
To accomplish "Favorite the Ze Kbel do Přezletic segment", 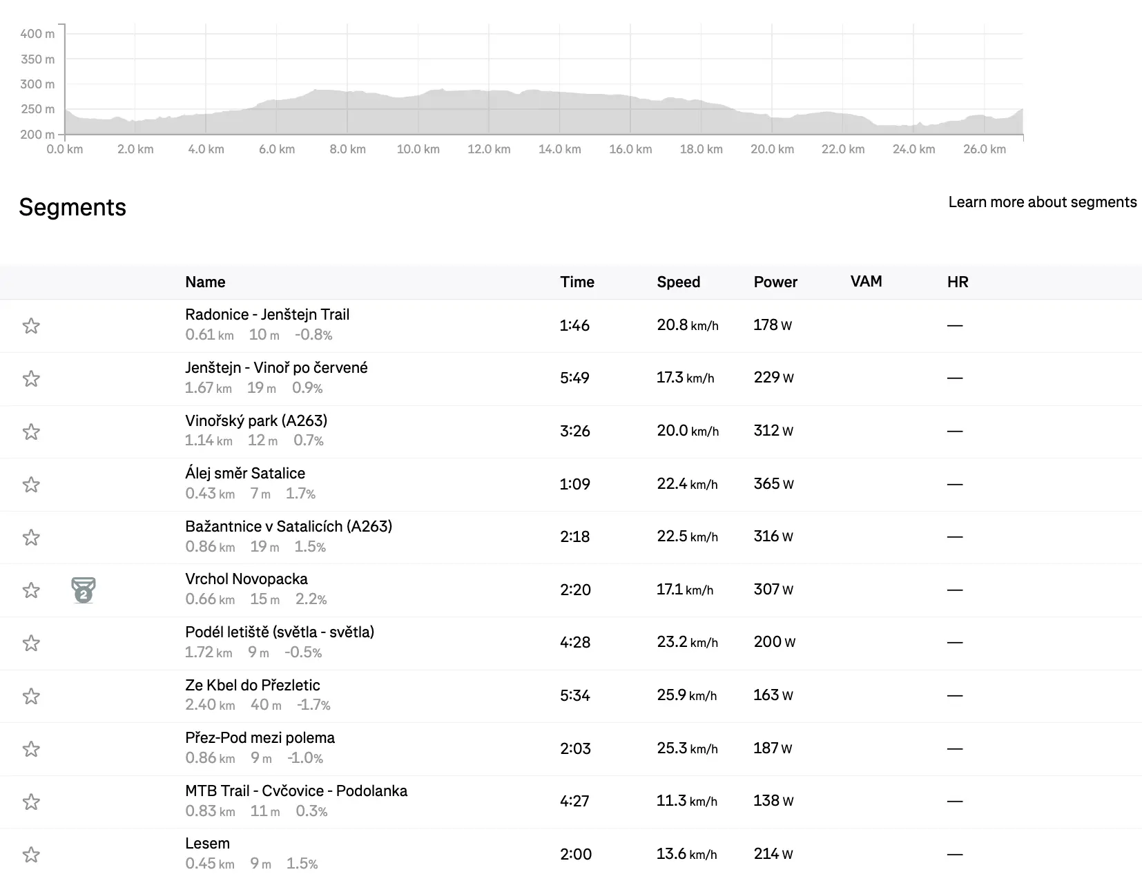I will 31,696.
